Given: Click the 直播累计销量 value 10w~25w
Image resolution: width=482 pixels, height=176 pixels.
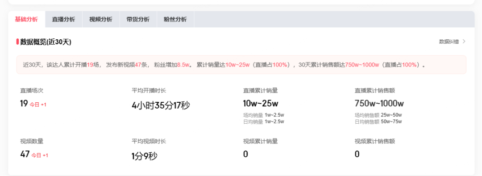Looking at the screenshot, I should pyautogui.click(x=261, y=103).
